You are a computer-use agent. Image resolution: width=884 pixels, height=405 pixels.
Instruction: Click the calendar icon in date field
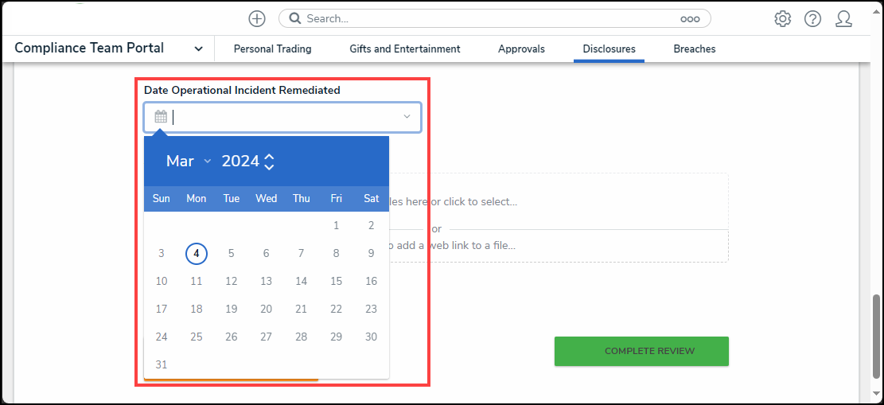click(161, 117)
